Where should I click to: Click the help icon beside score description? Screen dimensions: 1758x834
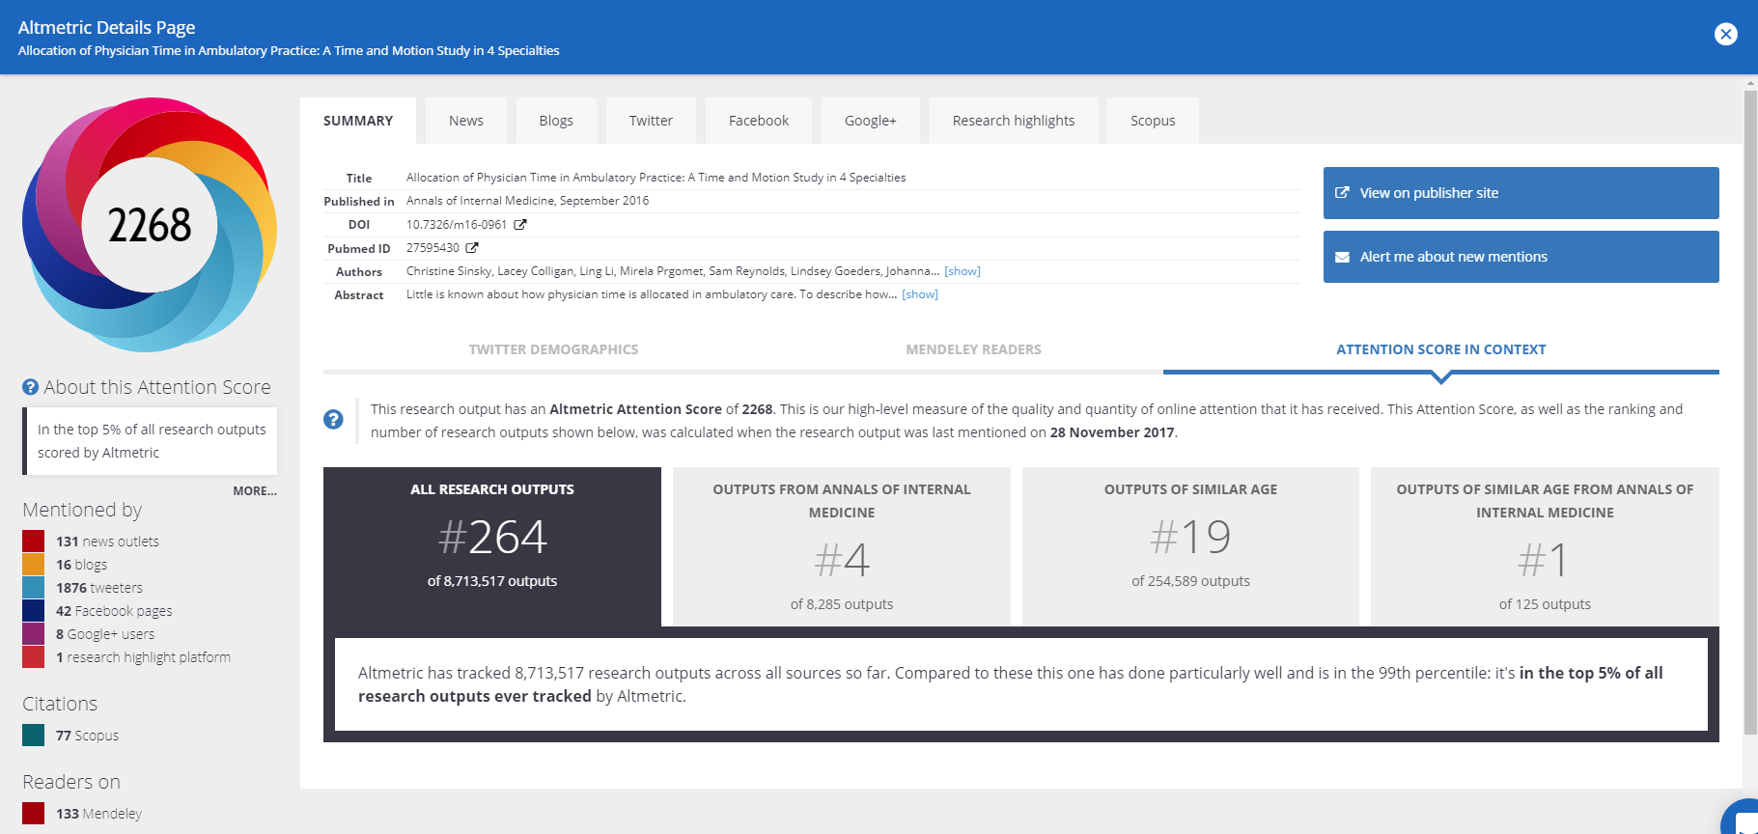pyautogui.click(x=333, y=420)
